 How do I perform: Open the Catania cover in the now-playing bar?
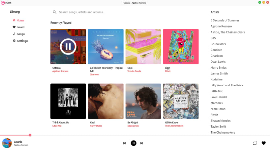pyautogui.click(x=7, y=143)
